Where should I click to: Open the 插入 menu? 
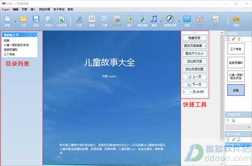33,10
